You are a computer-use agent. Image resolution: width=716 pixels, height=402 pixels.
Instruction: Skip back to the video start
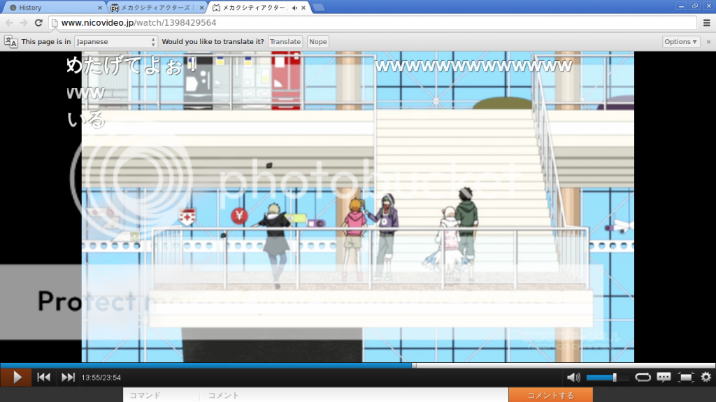pos(43,378)
